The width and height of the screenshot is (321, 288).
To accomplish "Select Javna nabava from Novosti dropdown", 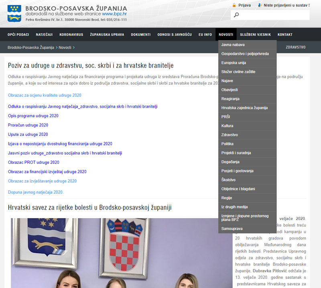I will coord(233,45).
